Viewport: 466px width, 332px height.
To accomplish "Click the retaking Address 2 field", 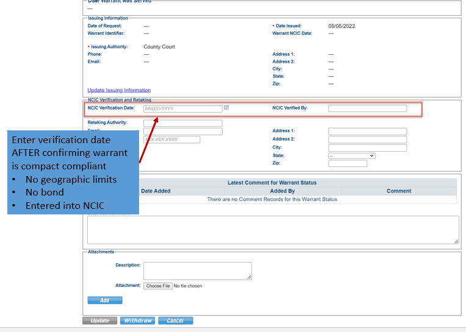I will [x=367, y=140].
